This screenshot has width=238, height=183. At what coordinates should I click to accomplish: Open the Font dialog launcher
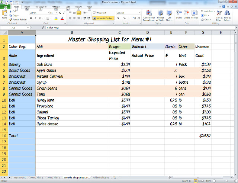(65, 23)
